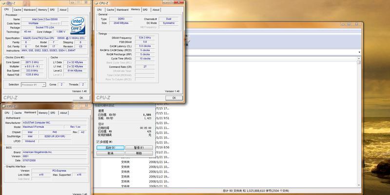Click the title icon of the CPU tab CPU-Z window
This screenshot has width=390, height=195.
tap(4, 3)
